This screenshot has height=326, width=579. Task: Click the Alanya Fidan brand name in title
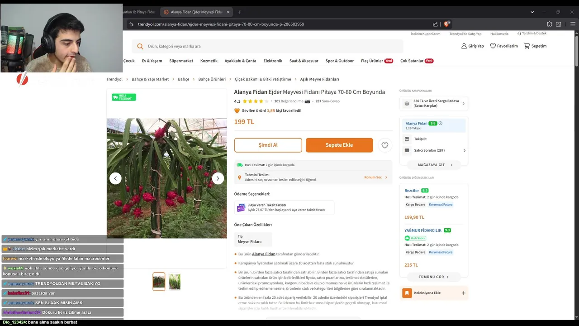point(251,92)
